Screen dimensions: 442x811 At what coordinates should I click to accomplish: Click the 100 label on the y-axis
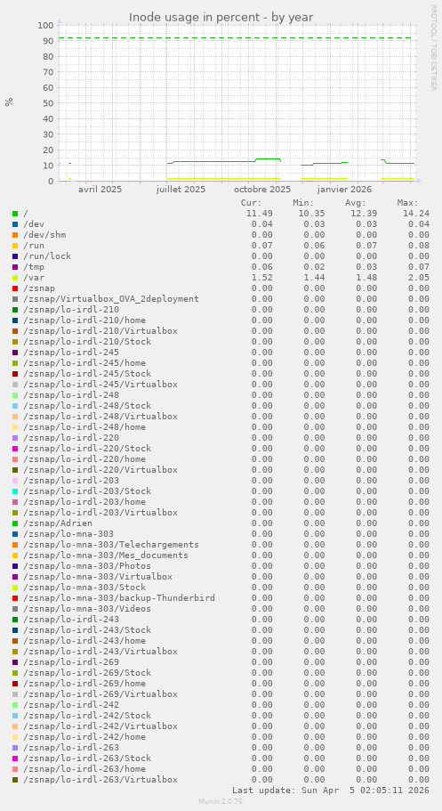point(45,25)
